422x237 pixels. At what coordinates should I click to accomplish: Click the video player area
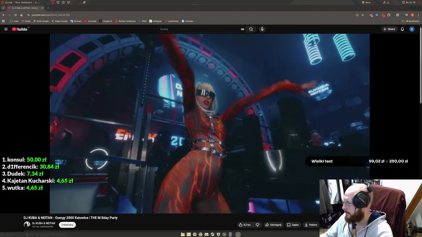pyautogui.click(x=210, y=123)
